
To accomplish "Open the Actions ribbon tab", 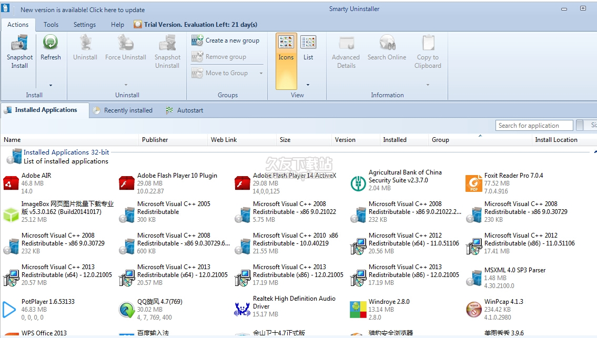I will click(18, 24).
